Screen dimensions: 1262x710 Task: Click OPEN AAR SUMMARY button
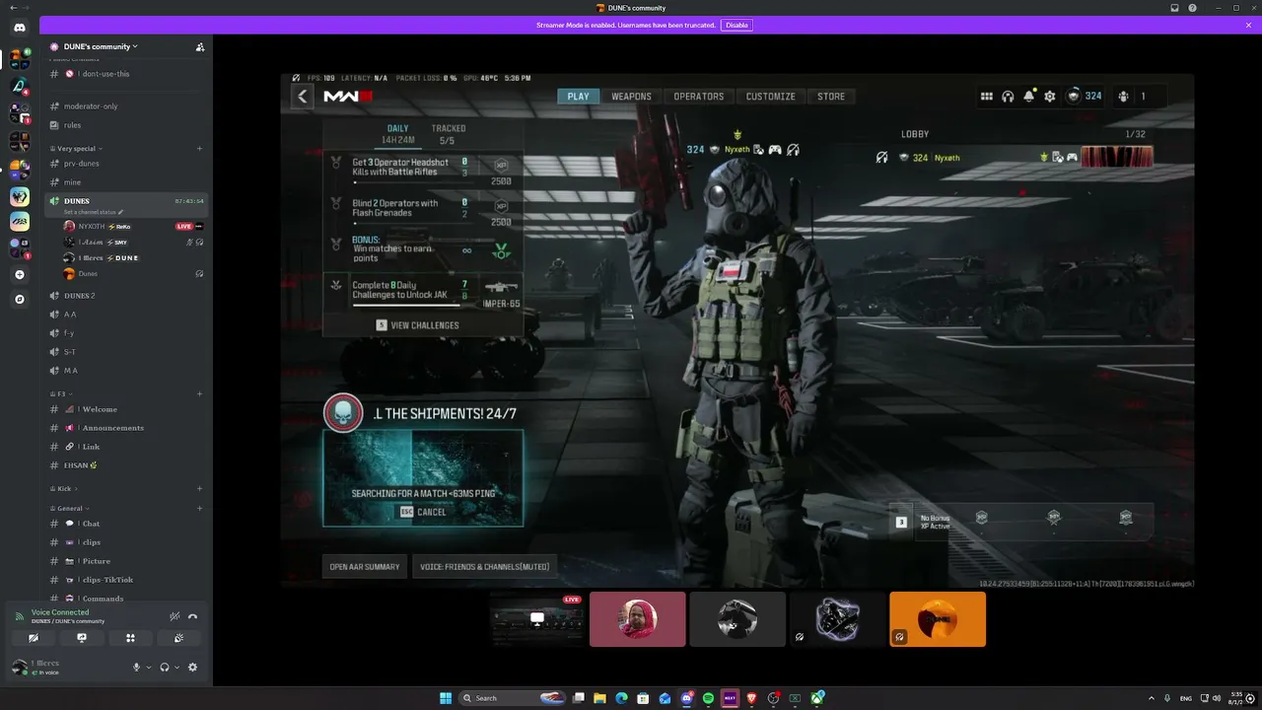[365, 566]
